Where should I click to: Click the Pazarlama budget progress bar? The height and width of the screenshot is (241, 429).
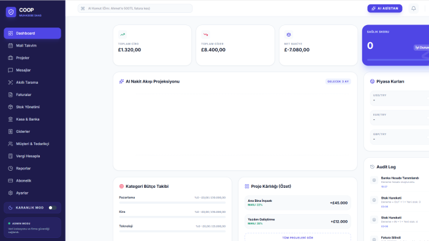[172, 203]
